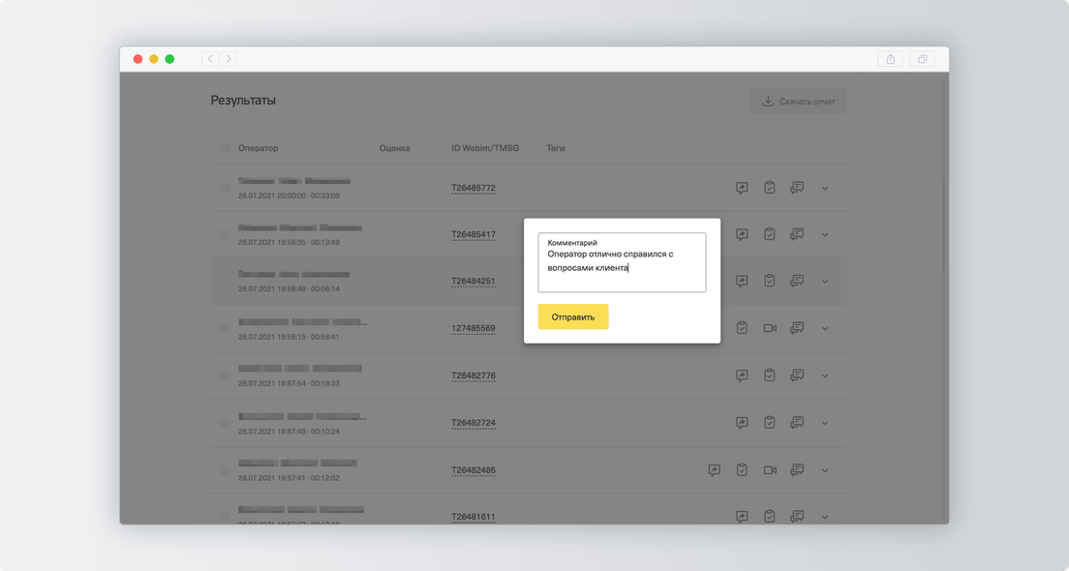
Task: Submit comment with Отправить button
Action: 573,316
